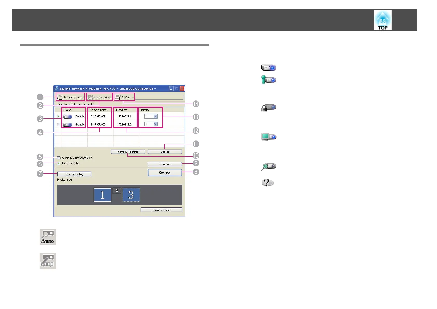Click the Automatic search toolbar button
437x309 pixels.
pos(71,97)
